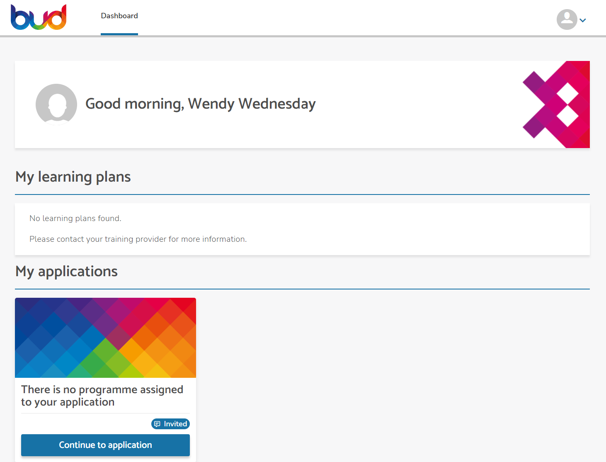Click the Good morning greeting text
The image size is (606, 462).
click(x=201, y=104)
